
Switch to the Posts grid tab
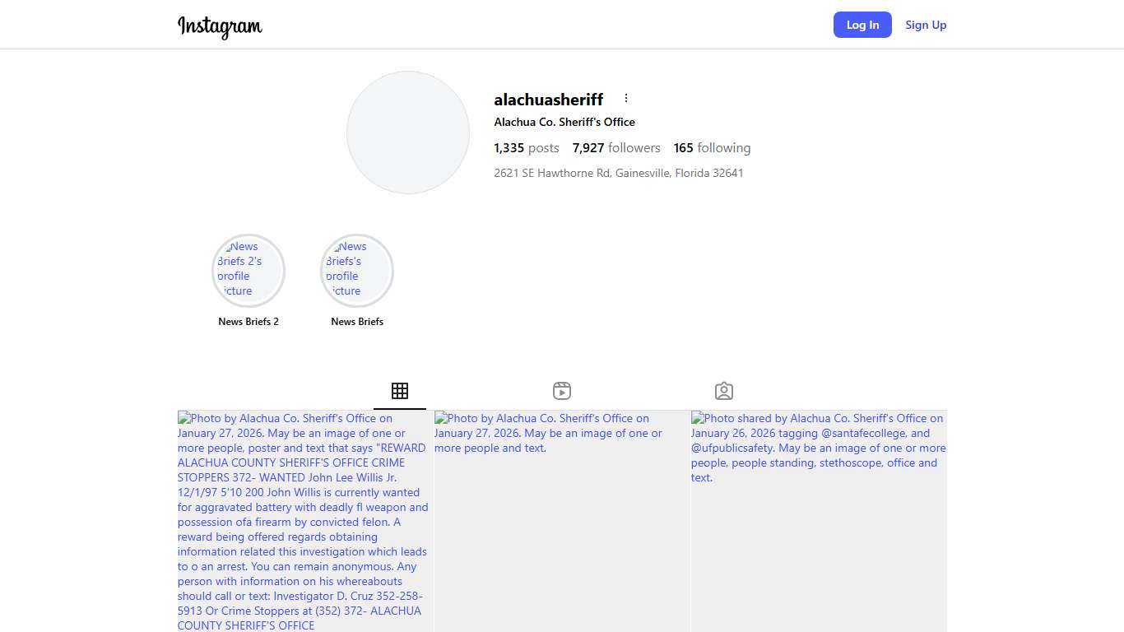[x=400, y=391]
